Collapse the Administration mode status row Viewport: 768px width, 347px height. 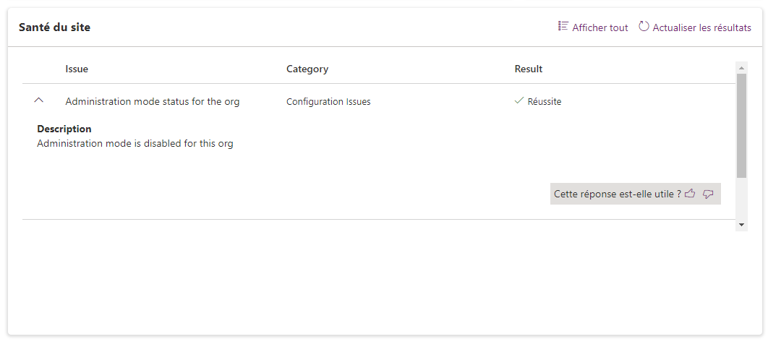click(x=39, y=101)
